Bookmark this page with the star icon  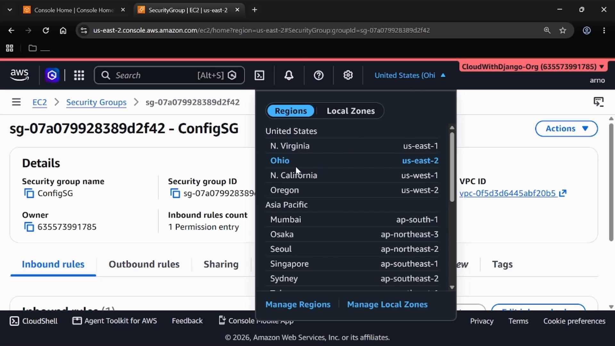pos(563,30)
